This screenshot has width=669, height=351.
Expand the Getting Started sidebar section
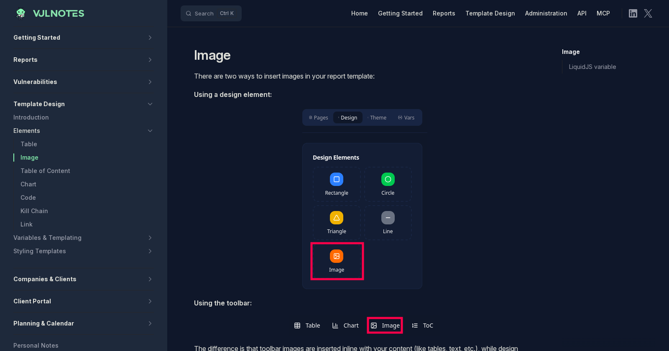click(x=150, y=38)
